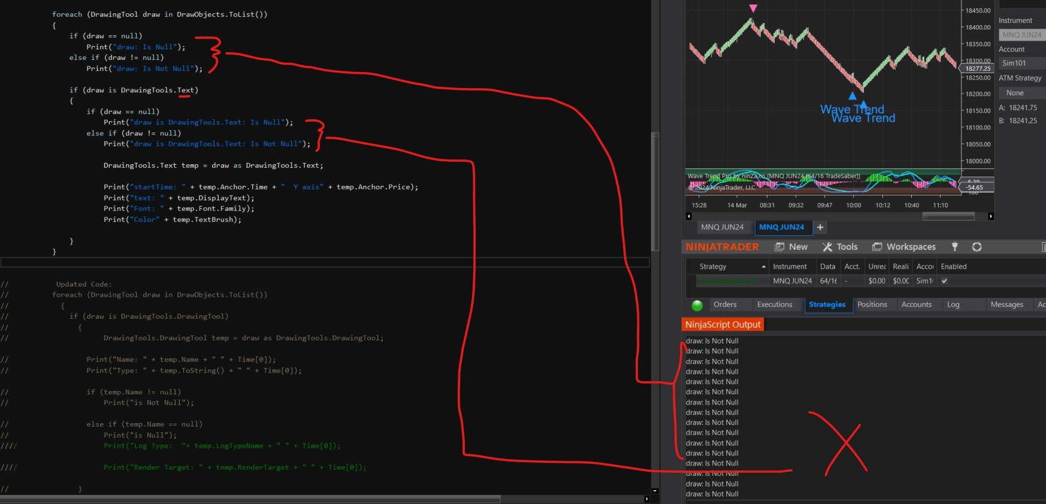Click the green connection status indicator
1046x504 pixels.
(697, 305)
